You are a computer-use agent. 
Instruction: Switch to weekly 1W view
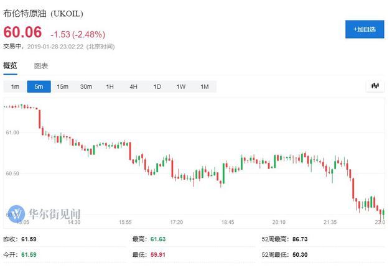click(180, 86)
